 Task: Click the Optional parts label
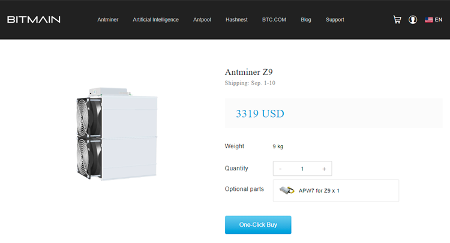244,189
